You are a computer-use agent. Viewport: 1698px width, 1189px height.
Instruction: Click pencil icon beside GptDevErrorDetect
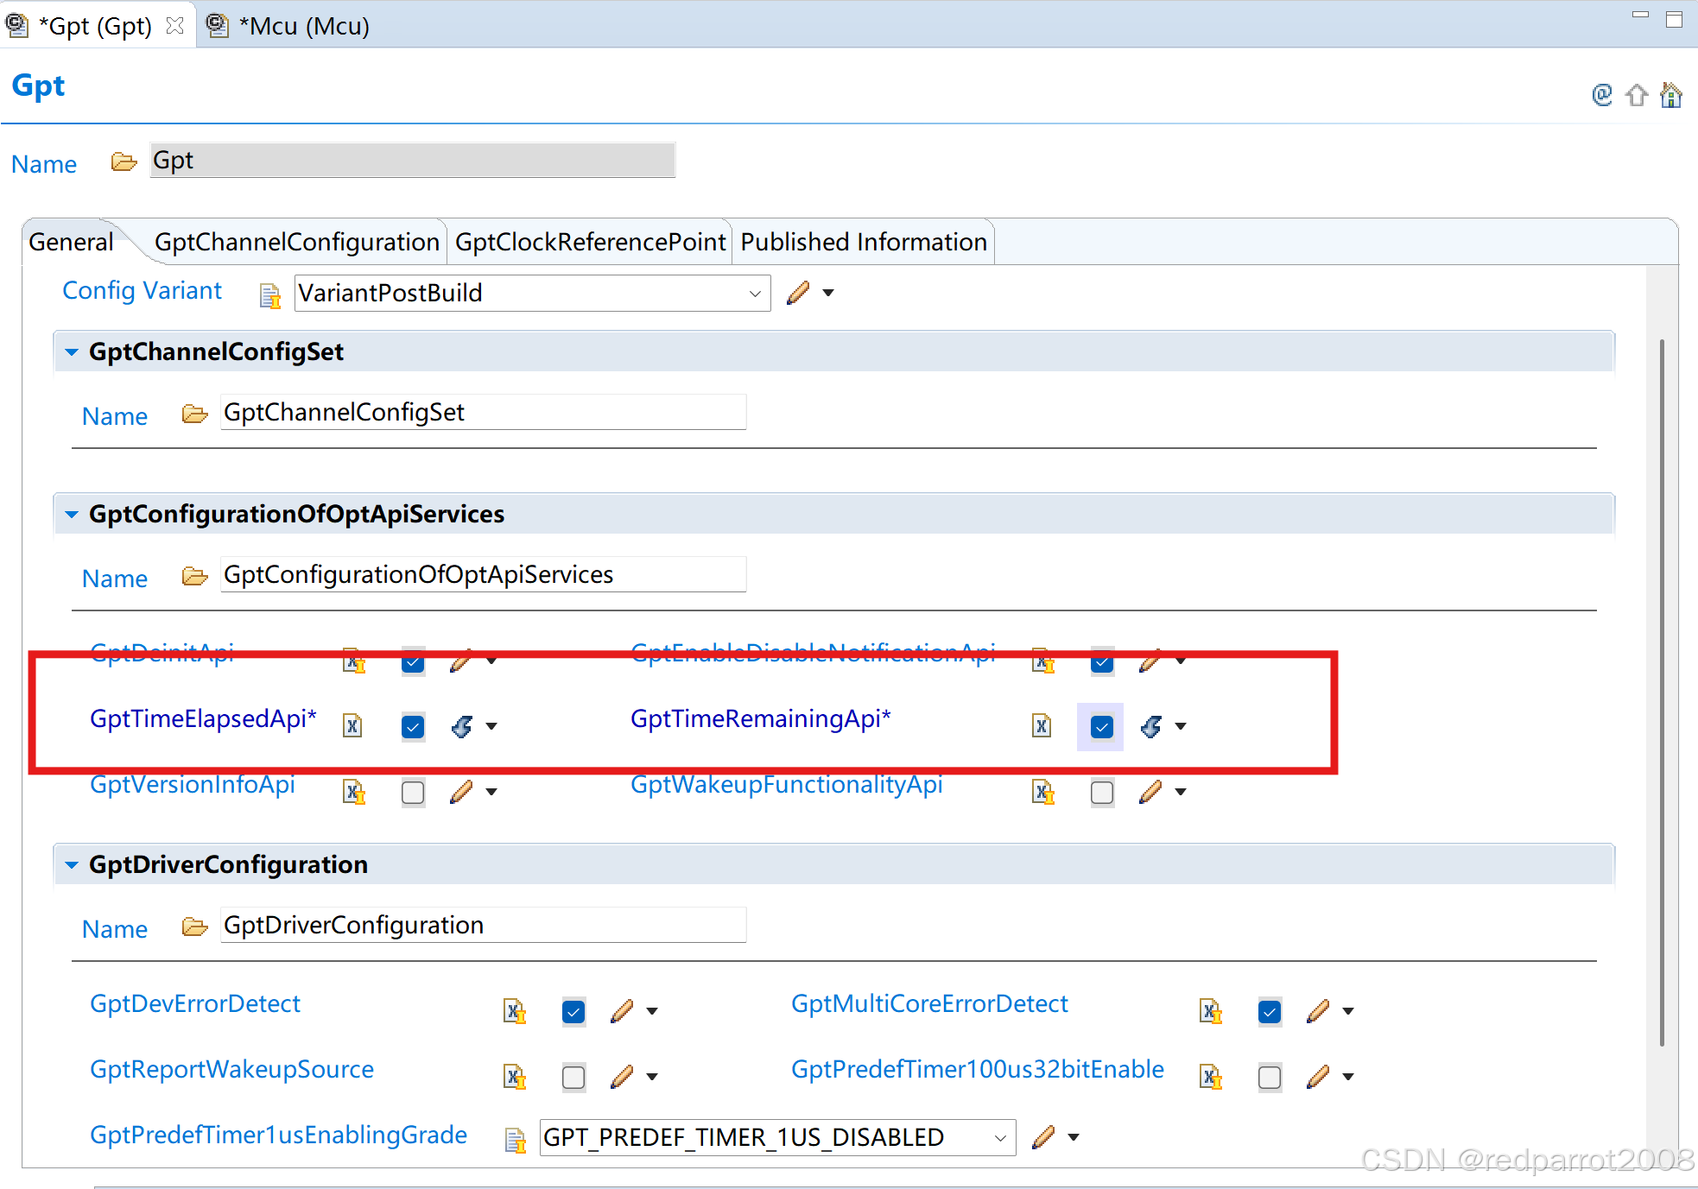(622, 1011)
